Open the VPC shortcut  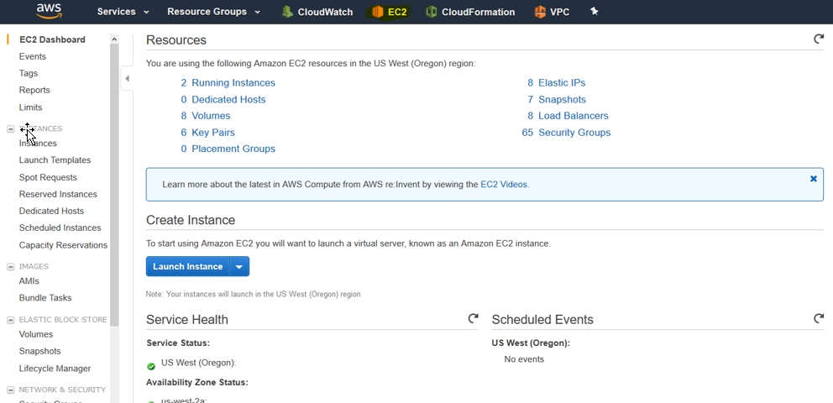[552, 12]
